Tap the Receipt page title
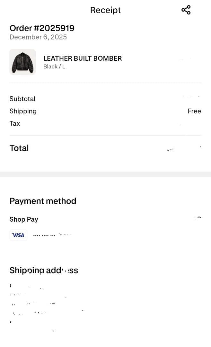This screenshot has height=347, width=211. pos(105,10)
